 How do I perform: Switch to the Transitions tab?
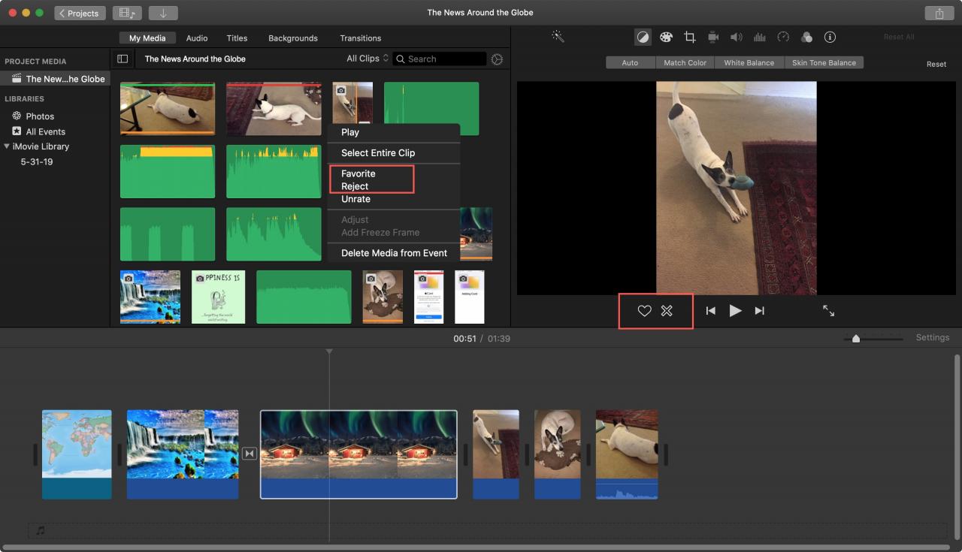pyautogui.click(x=360, y=38)
